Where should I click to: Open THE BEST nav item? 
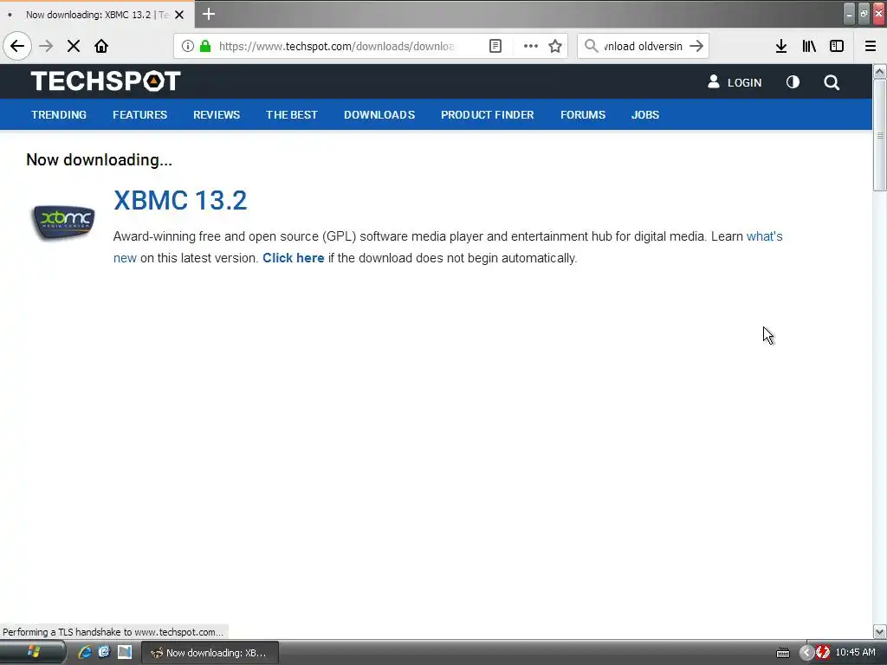tap(292, 115)
